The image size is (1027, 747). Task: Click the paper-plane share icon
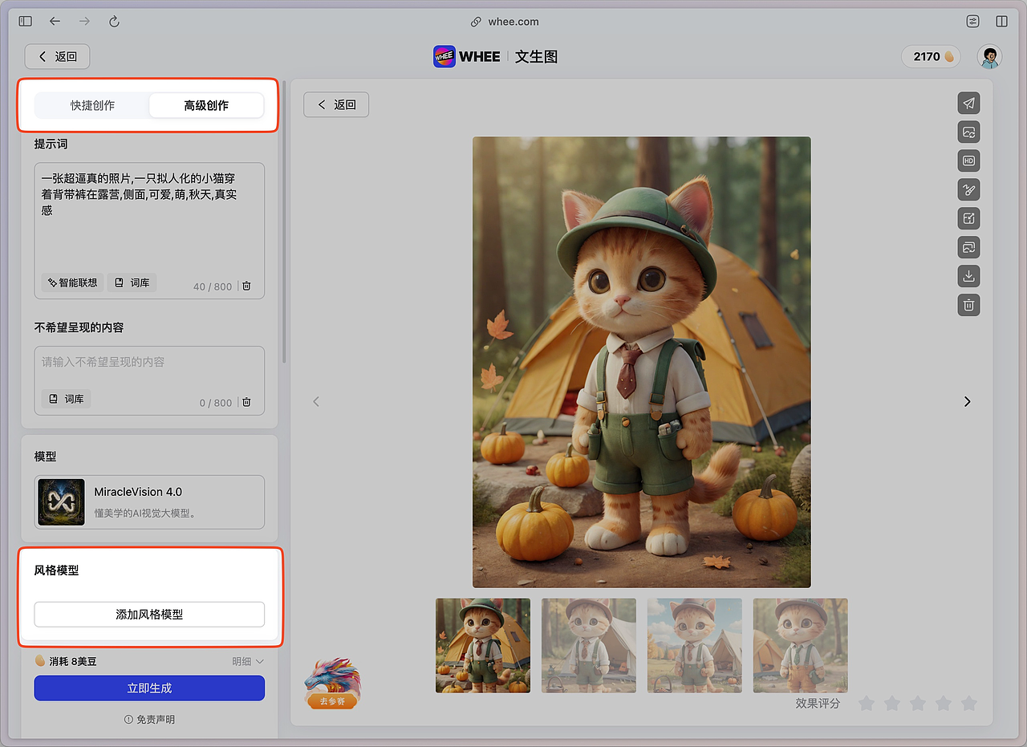[968, 104]
